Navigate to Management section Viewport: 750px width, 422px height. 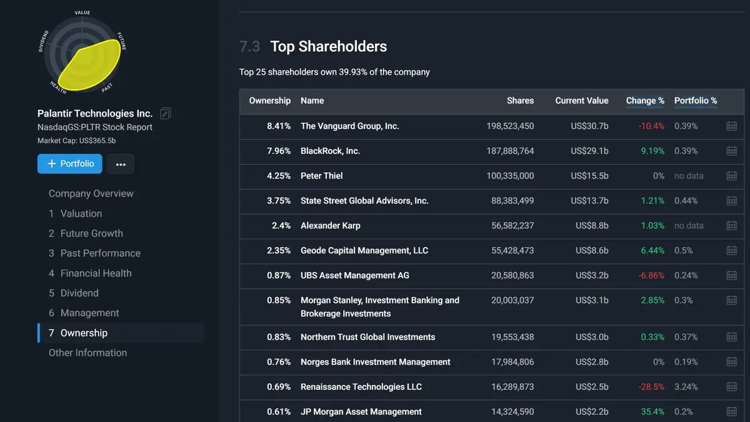pos(84,313)
